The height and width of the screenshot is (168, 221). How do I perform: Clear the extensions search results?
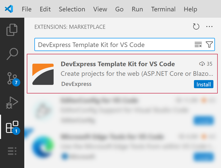(x=198, y=45)
